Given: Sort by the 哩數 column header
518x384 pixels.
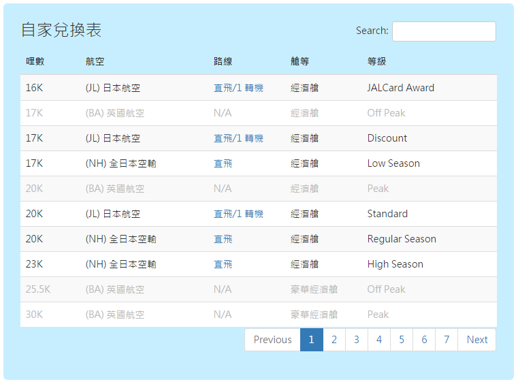Looking at the screenshot, I should coord(35,61).
